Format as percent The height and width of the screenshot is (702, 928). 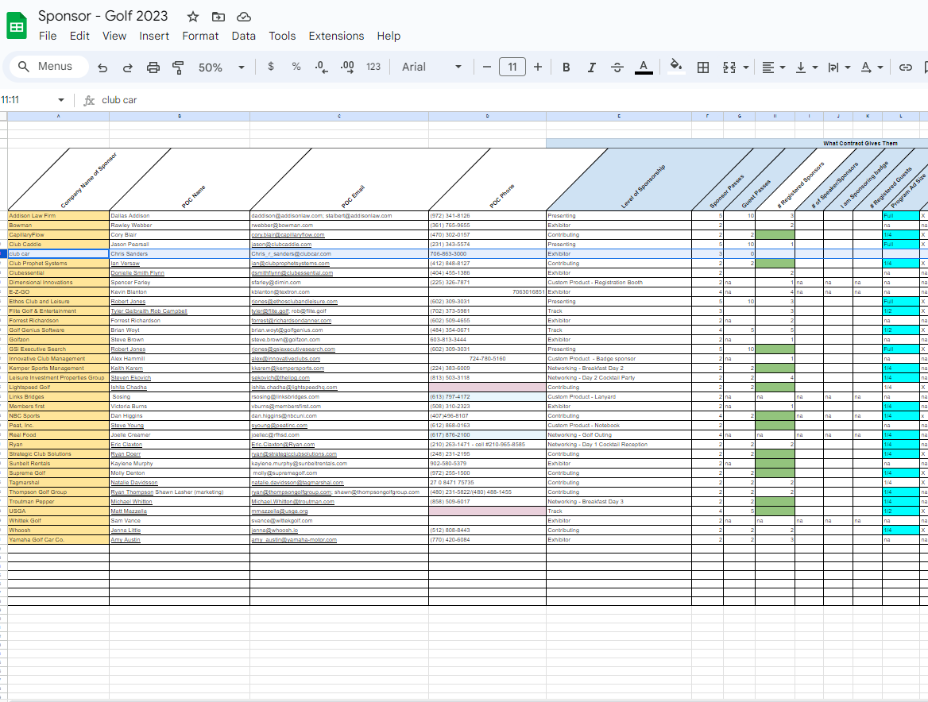pos(296,67)
